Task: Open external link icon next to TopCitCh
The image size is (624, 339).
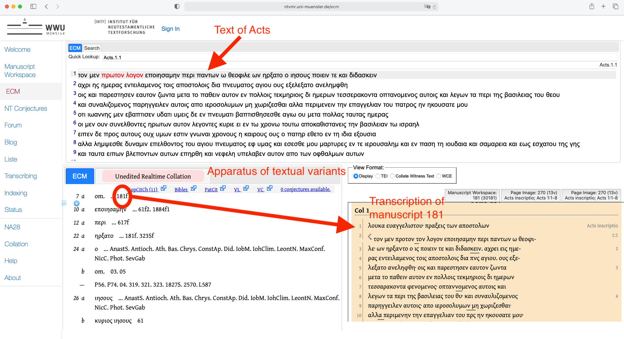Action: click(x=164, y=188)
